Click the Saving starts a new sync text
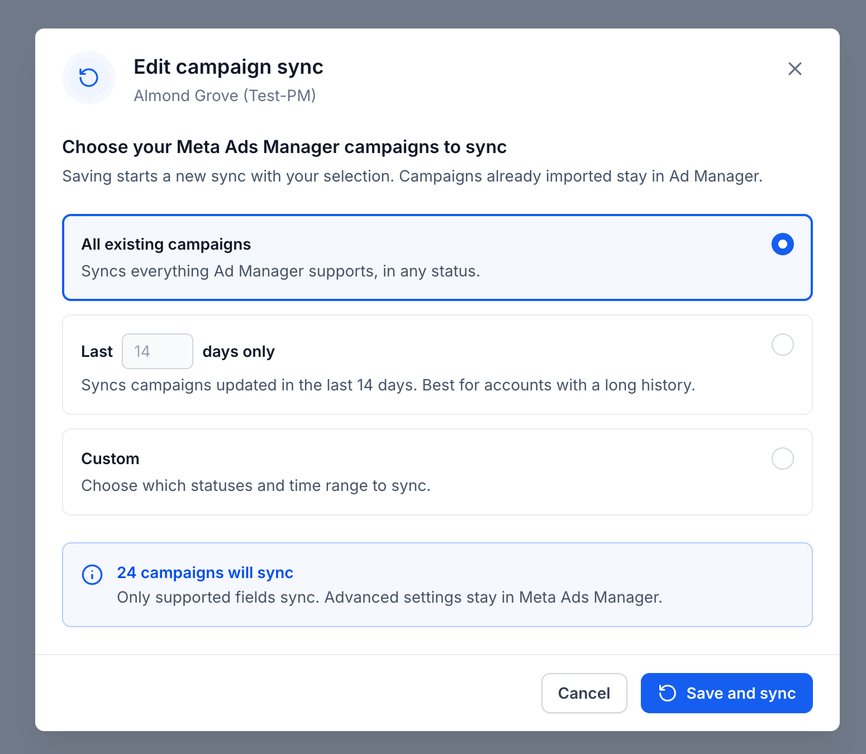The image size is (866, 754). tap(412, 176)
